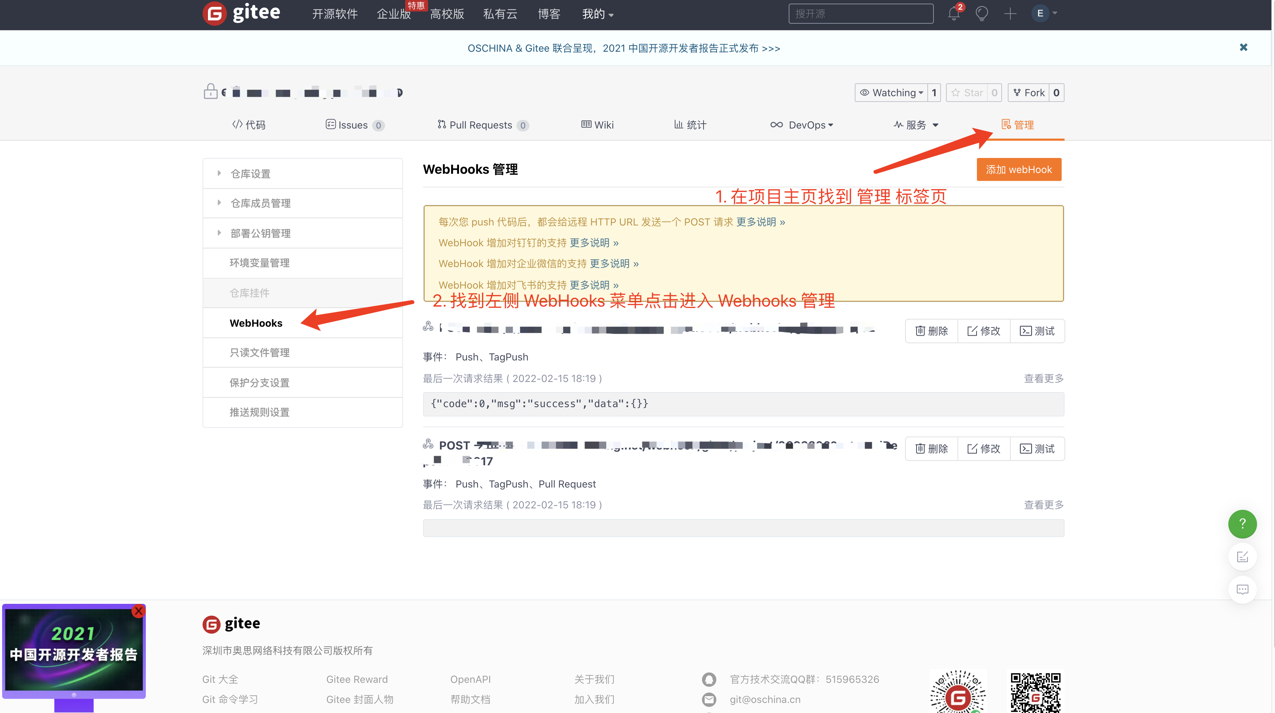Screen dimensions: 1275x713
Task: Switch to the Wiki tab
Action: 598,125
